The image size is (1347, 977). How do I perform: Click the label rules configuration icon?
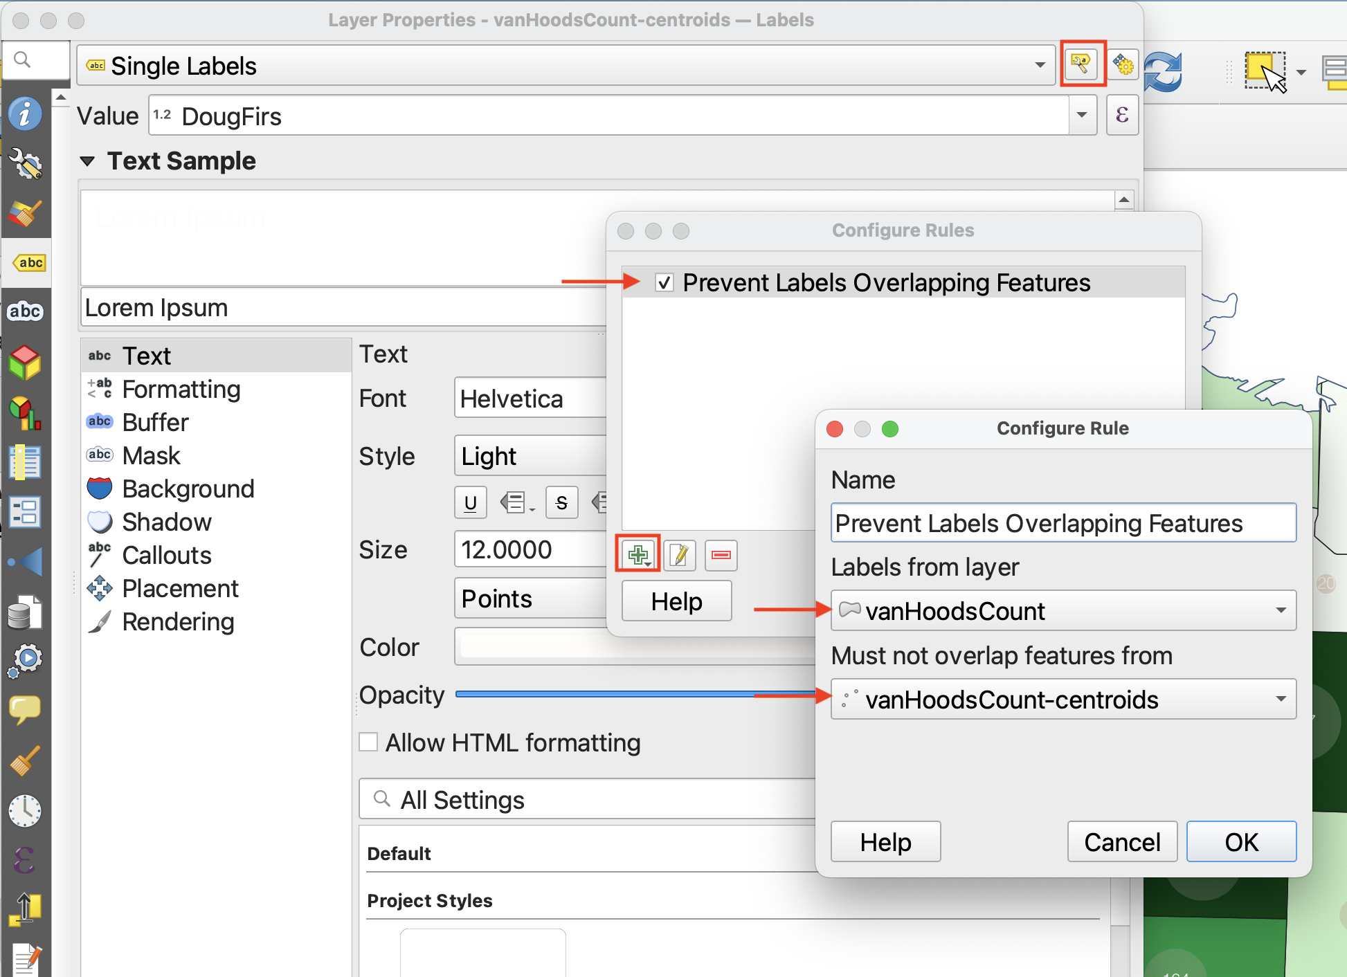click(x=1082, y=64)
